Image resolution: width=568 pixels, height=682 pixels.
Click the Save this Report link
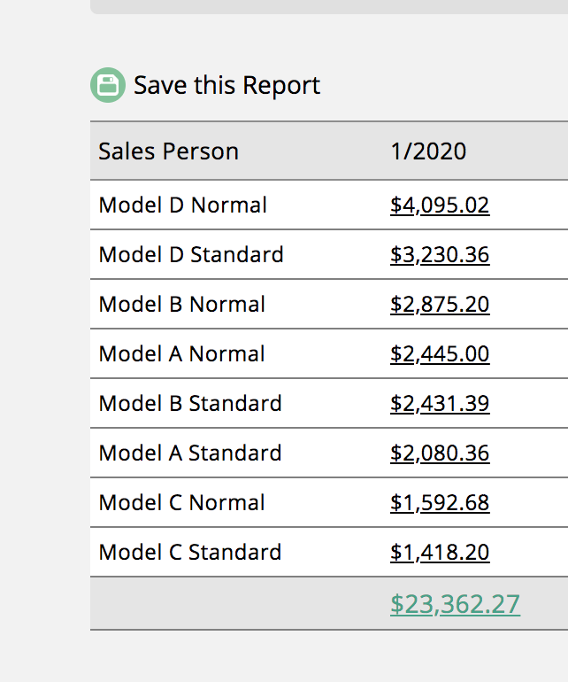(226, 86)
